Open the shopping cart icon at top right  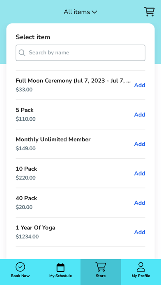coord(149,12)
